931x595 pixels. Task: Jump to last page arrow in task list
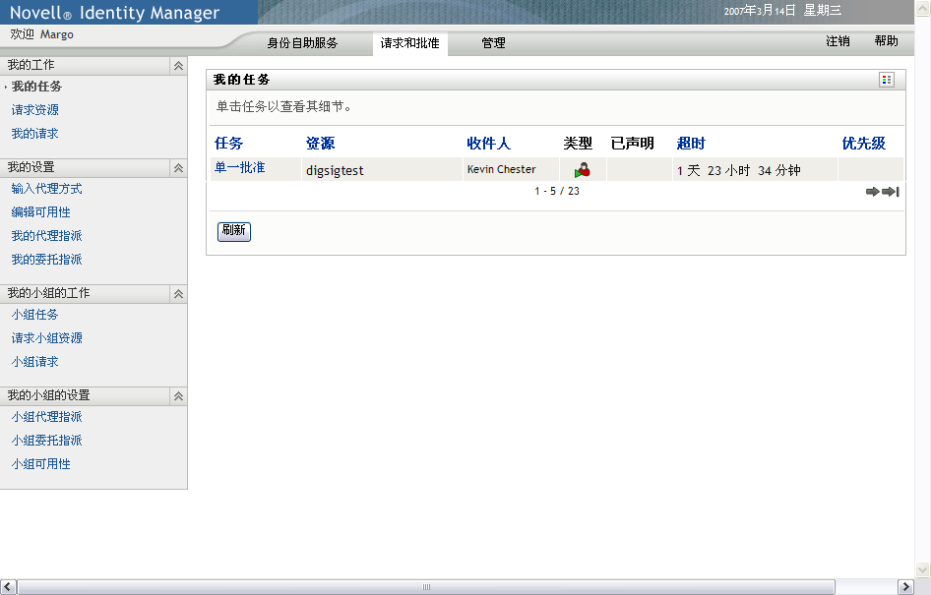pos(891,191)
